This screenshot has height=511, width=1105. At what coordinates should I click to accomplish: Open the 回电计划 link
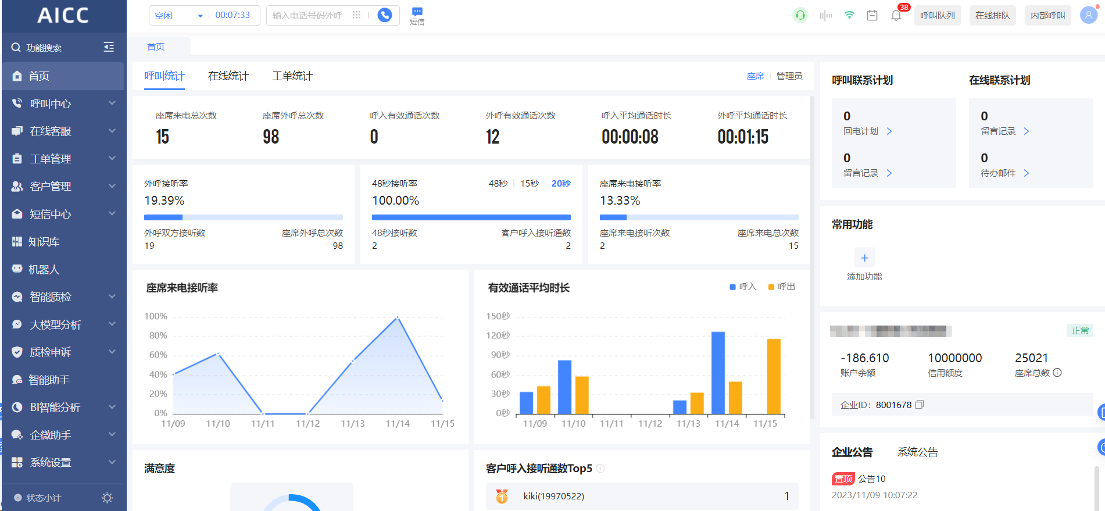[867, 131]
